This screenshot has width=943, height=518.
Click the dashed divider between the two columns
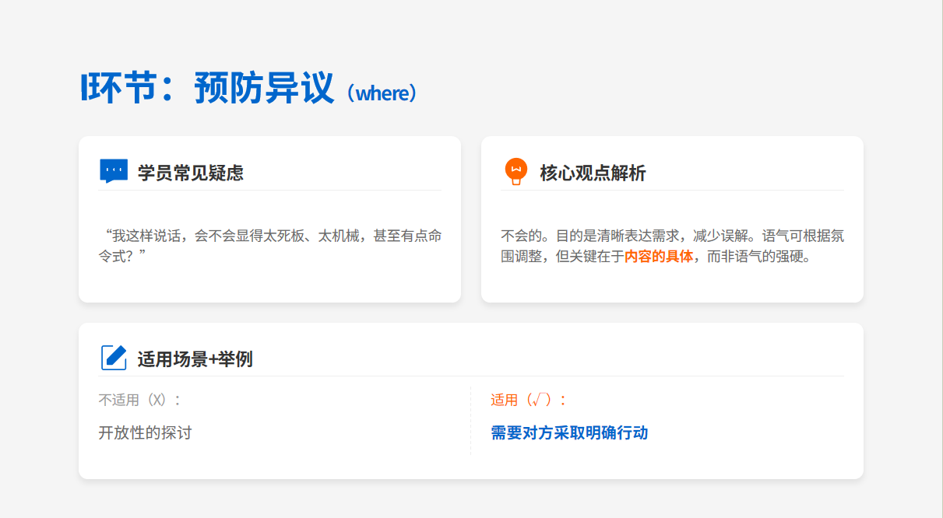[470, 420]
